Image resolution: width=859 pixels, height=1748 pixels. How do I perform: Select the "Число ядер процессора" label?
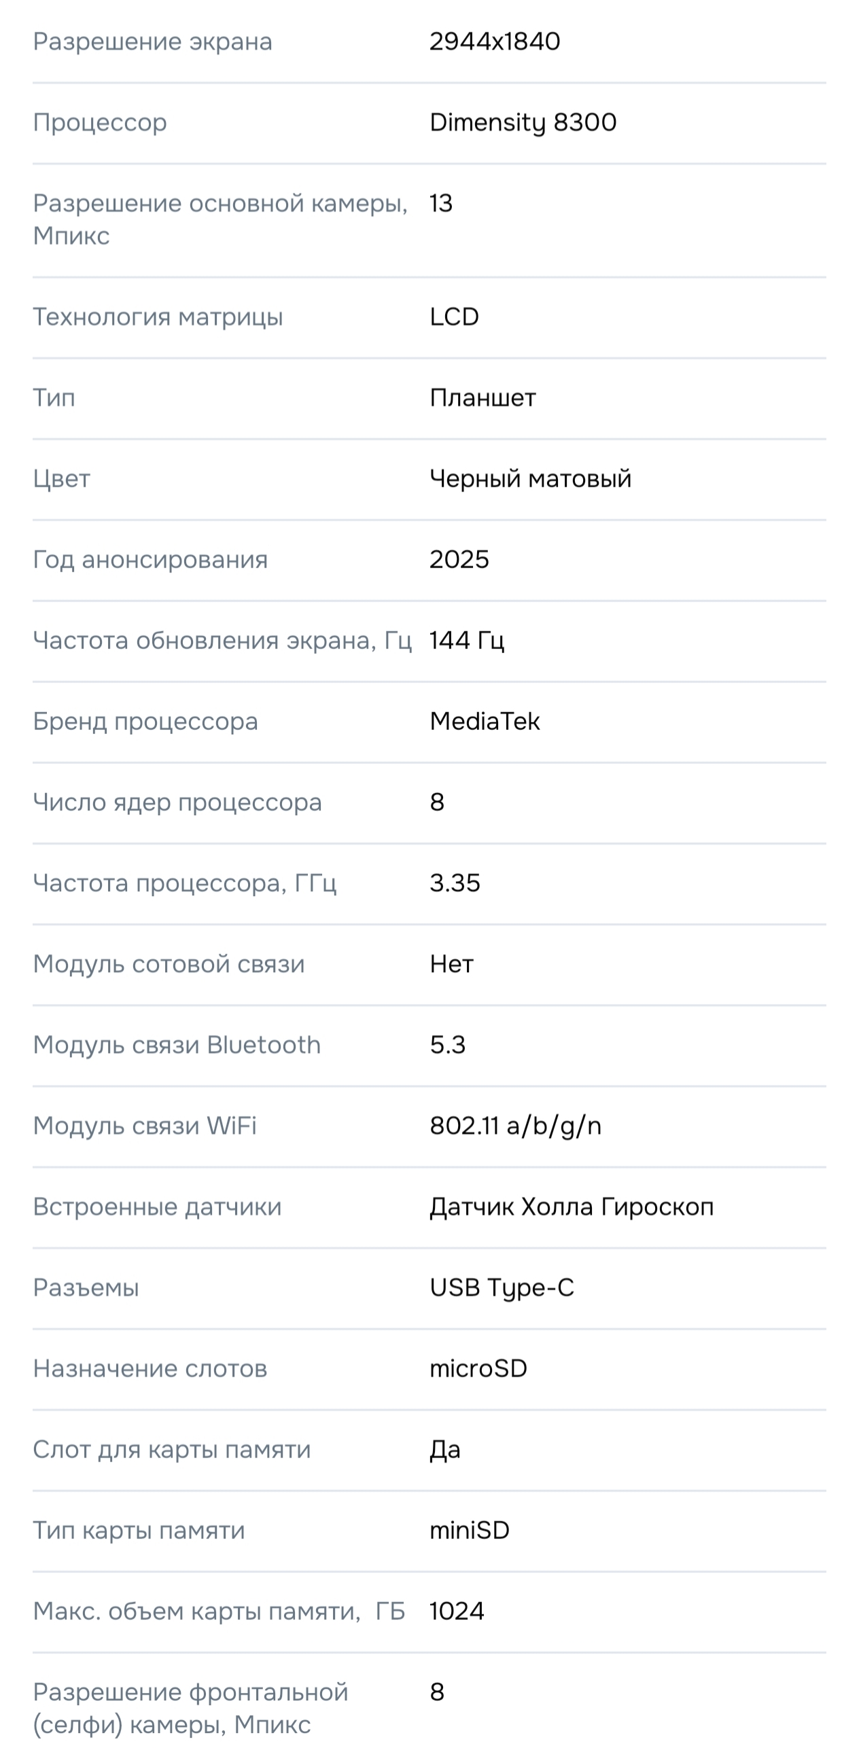tap(177, 802)
